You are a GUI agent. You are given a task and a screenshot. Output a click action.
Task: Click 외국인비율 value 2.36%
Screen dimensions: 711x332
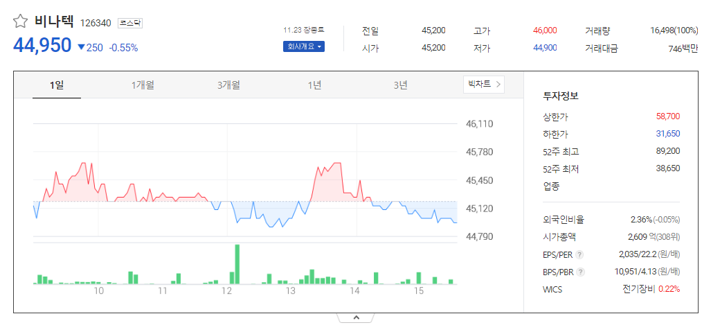(x=641, y=220)
